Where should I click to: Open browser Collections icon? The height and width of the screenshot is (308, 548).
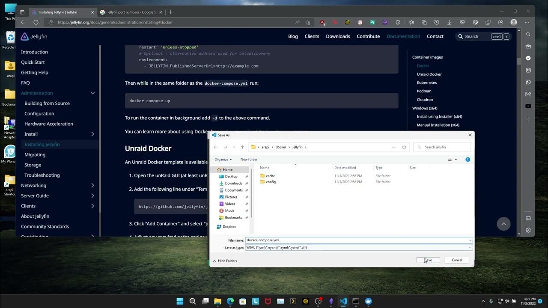424,22
